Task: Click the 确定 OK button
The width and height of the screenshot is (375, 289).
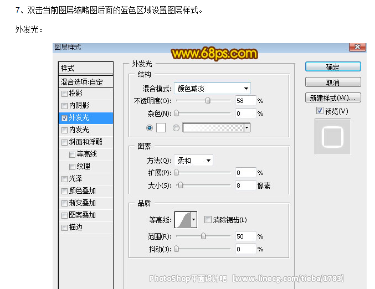Action: coord(333,67)
